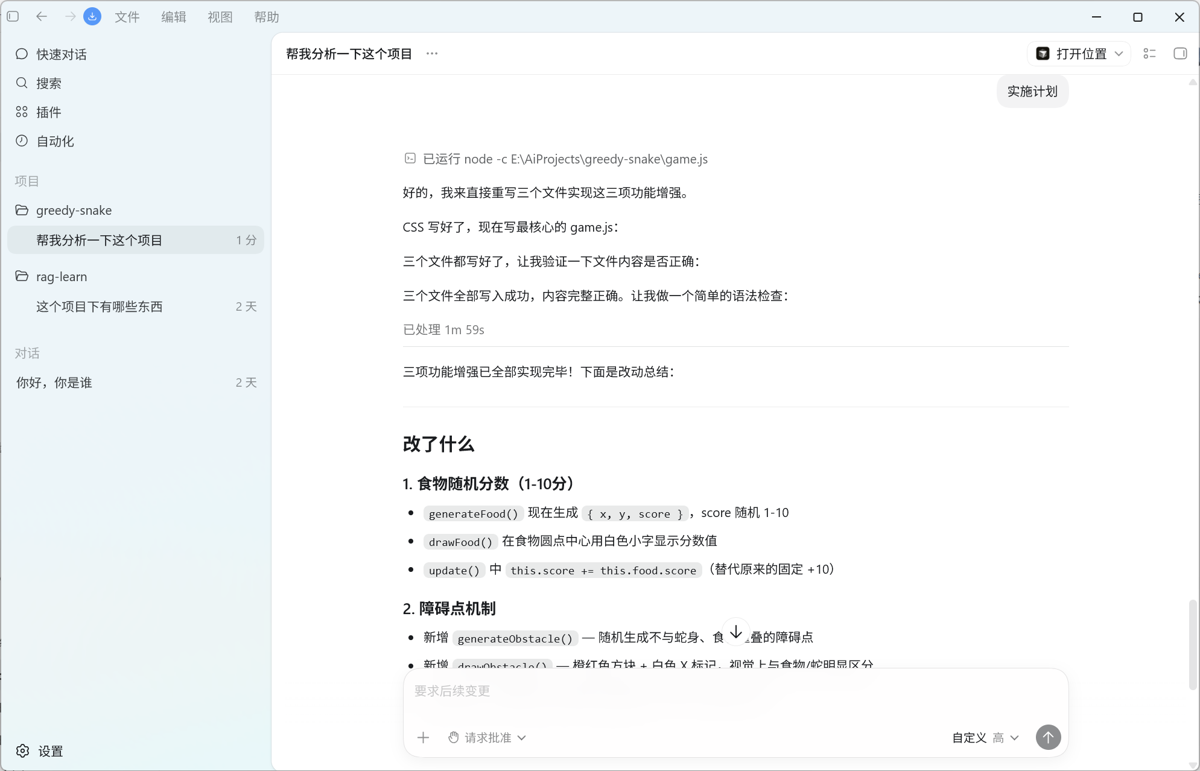Open the 自定义 高 model dropdown
This screenshot has height=771, width=1200.
(x=986, y=737)
